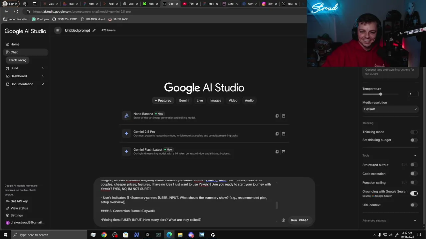This screenshot has width=426, height=239.
Task: Collapse the Tools section chevron
Action: (x=415, y=156)
